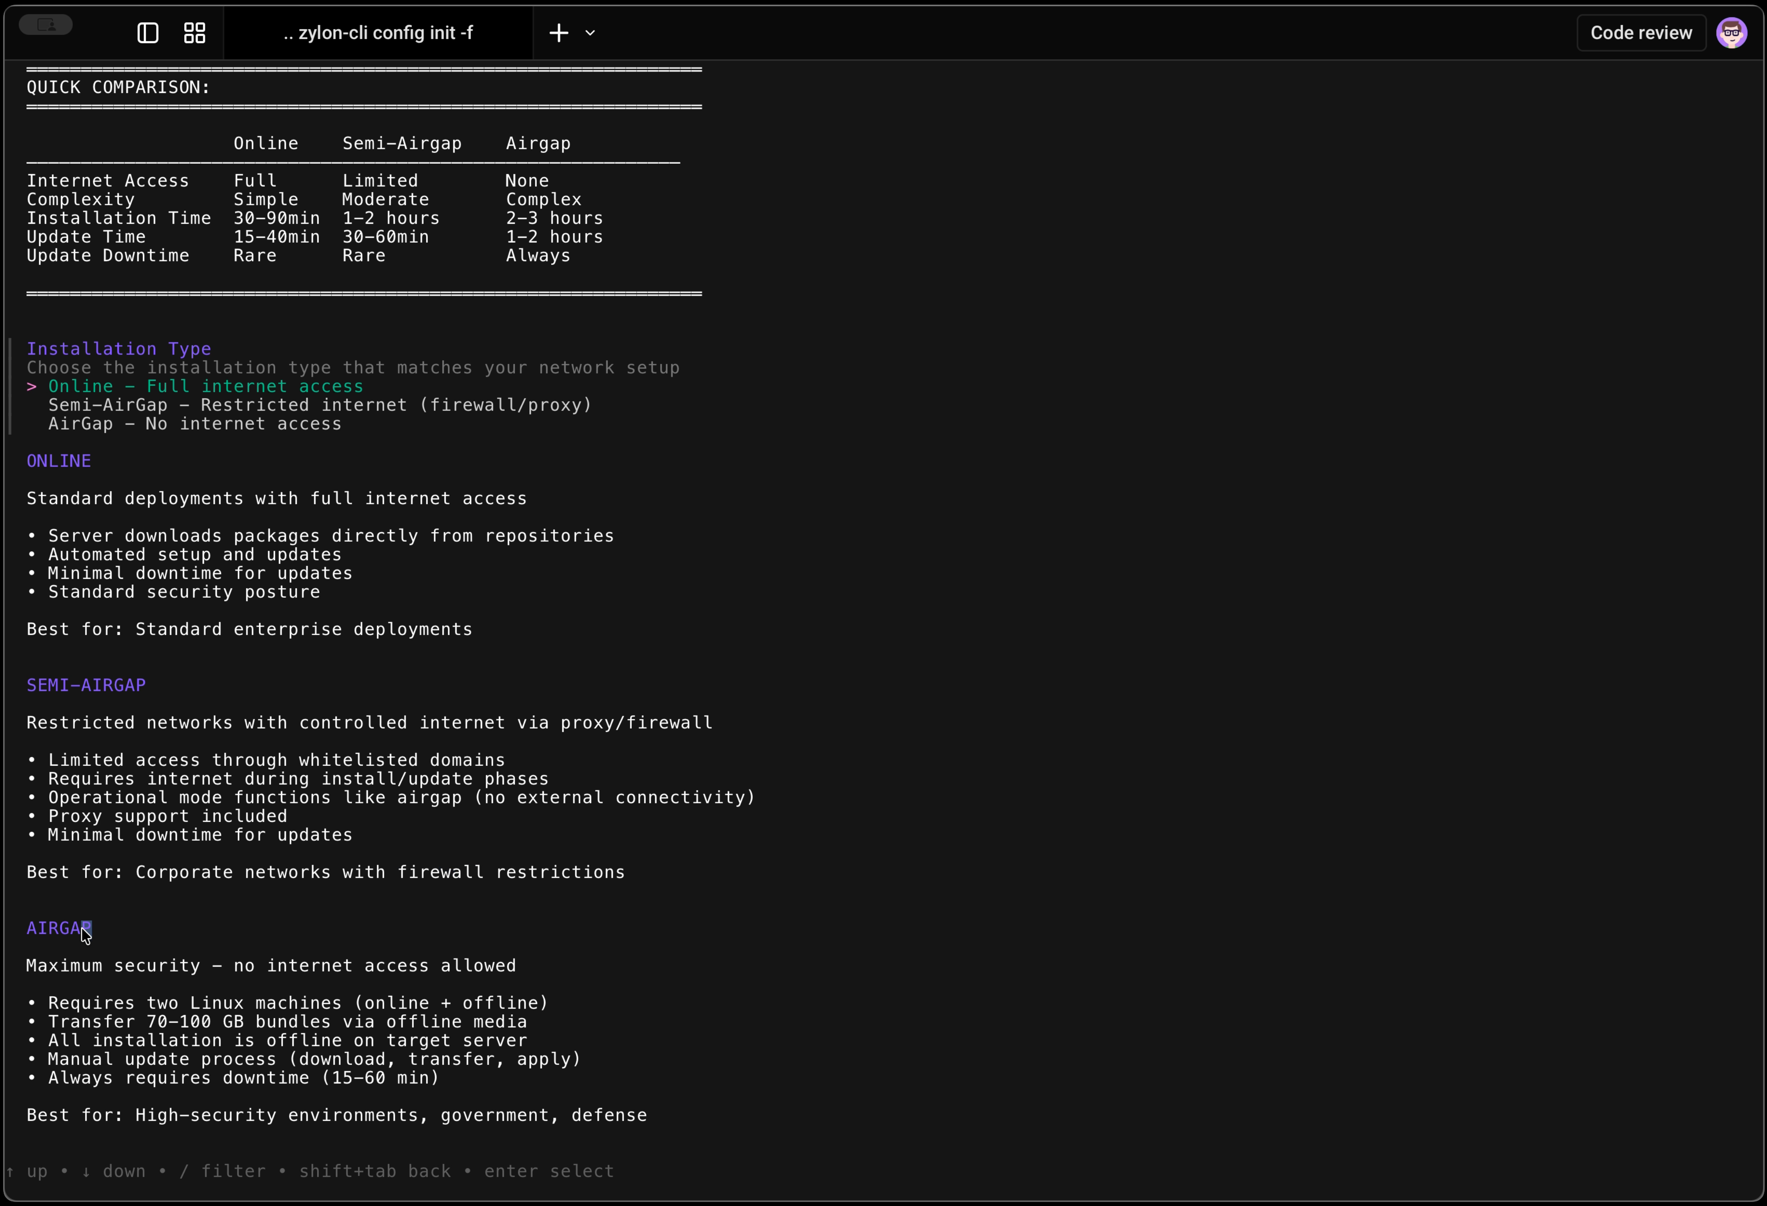The width and height of the screenshot is (1767, 1206).
Task: Open the grid tab overview icon
Action: point(195,32)
